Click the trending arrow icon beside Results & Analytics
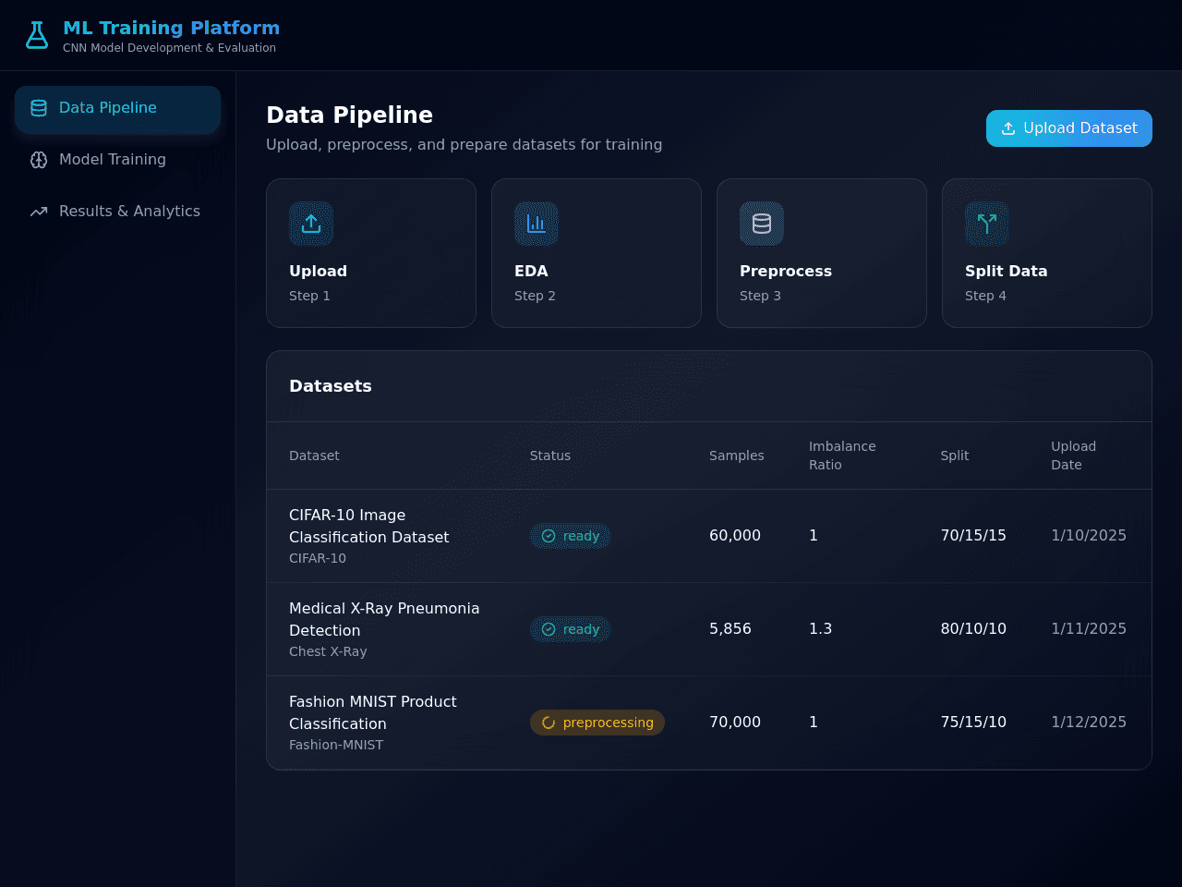The height and width of the screenshot is (887, 1182). pyautogui.click(x=39, y=212)
